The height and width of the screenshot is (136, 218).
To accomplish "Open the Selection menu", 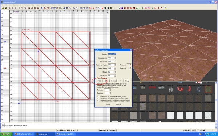I will (16, 5).
